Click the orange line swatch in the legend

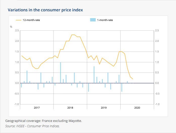point(19,20)
